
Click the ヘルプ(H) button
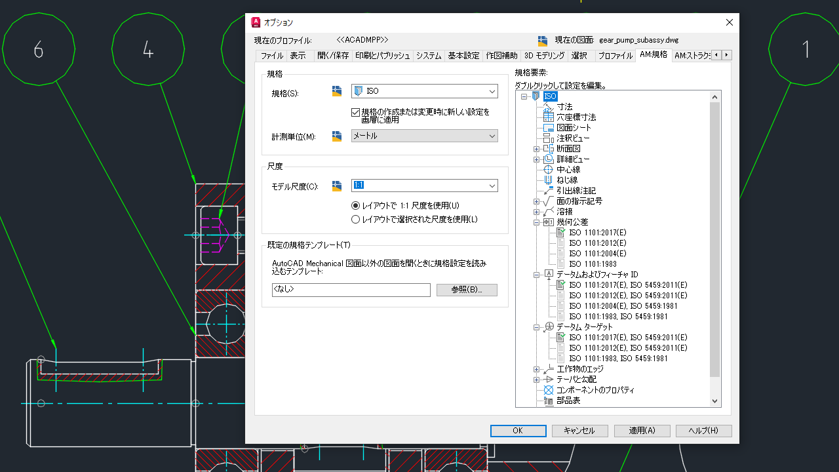703,431
